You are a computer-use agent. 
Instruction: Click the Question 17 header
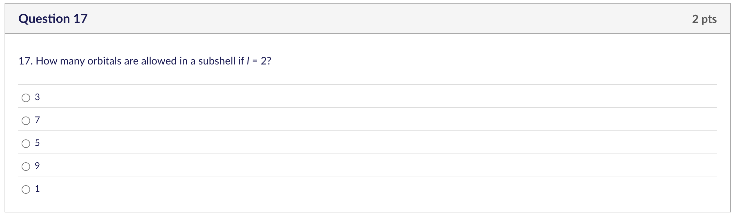(53, 19)
